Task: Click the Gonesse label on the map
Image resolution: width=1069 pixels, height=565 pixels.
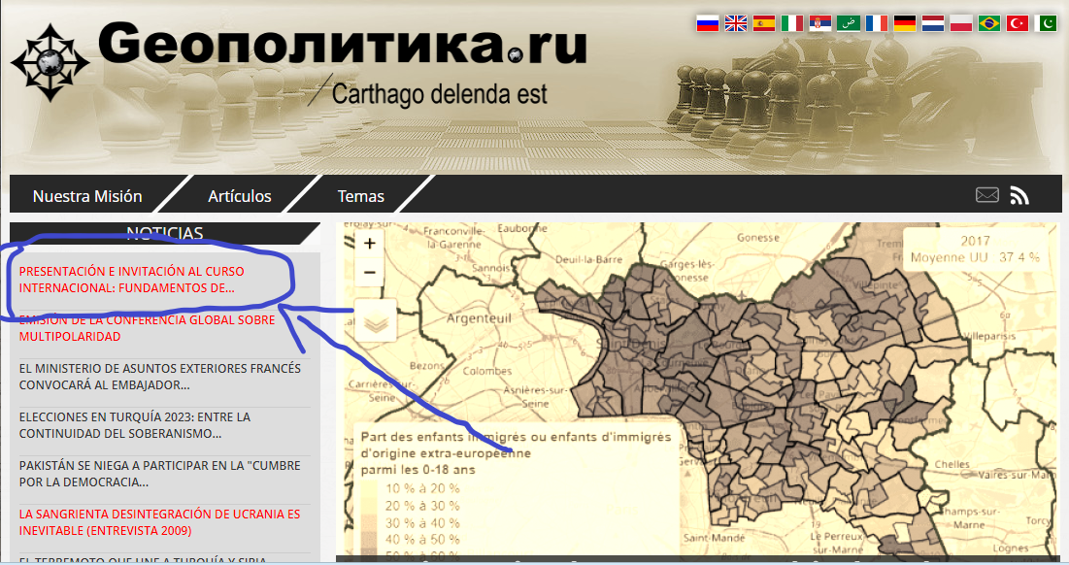Action: [x=758, y=237]
